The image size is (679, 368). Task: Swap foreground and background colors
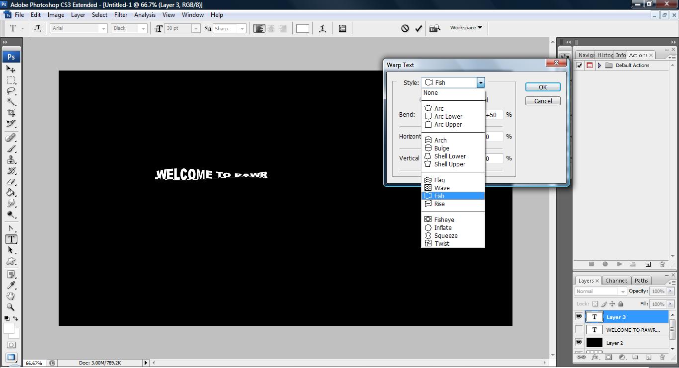16,318
